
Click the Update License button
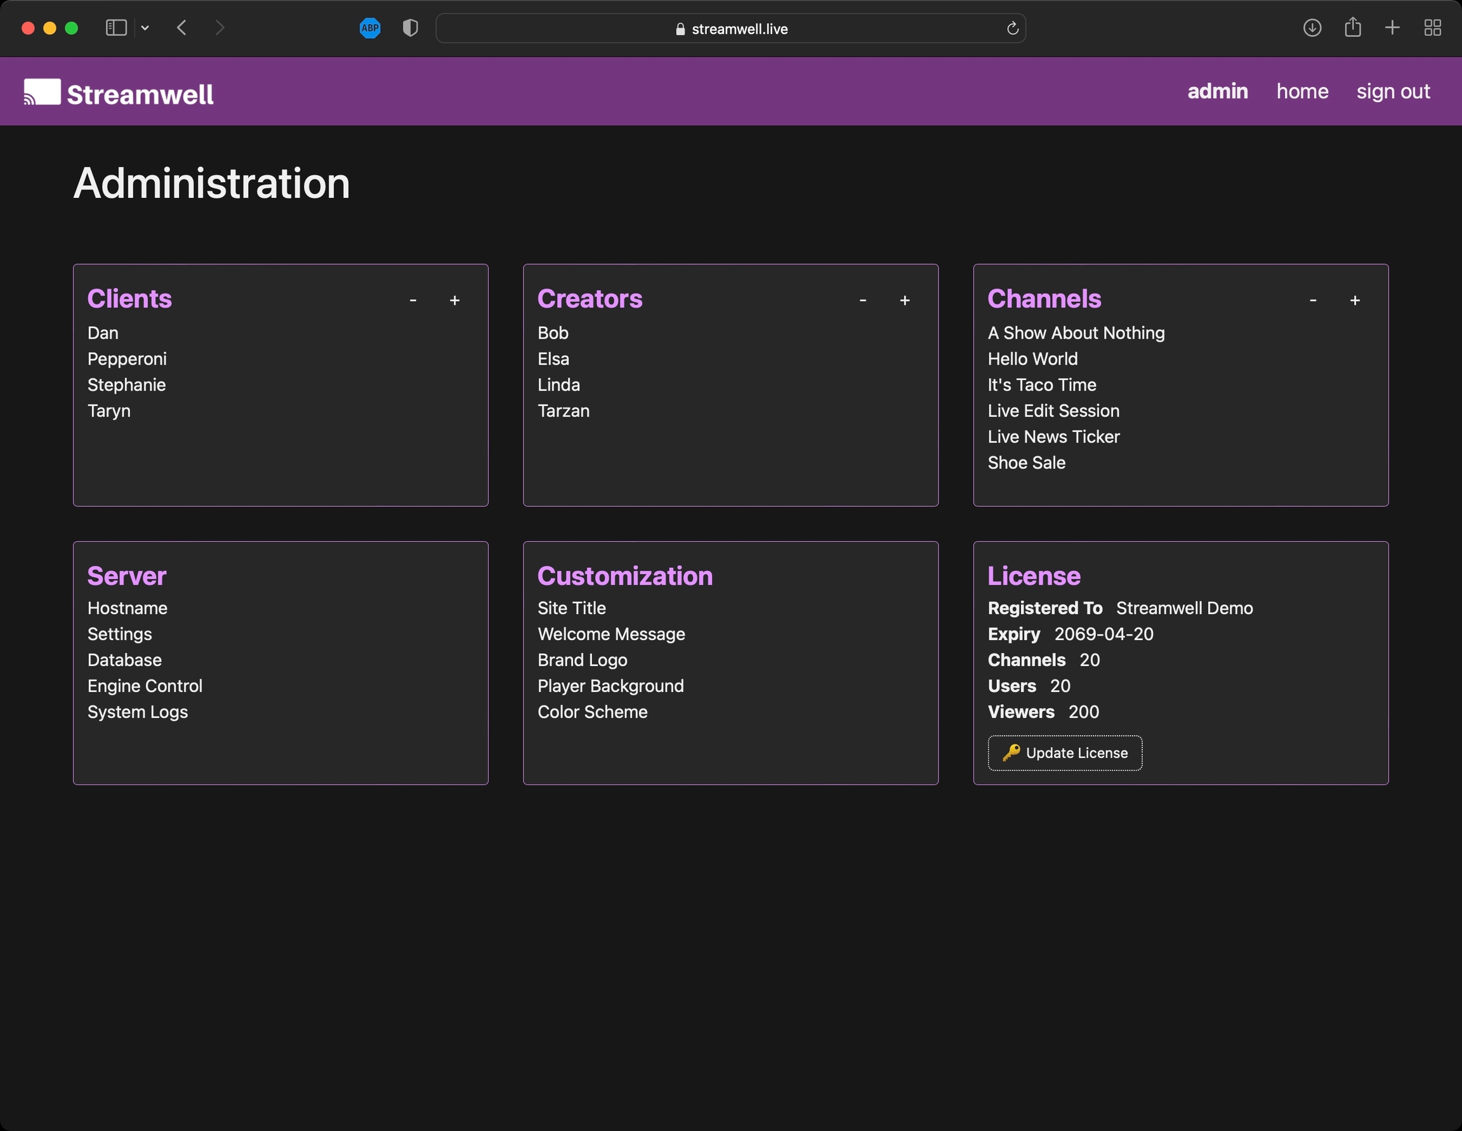click(x=1064, y=753)
